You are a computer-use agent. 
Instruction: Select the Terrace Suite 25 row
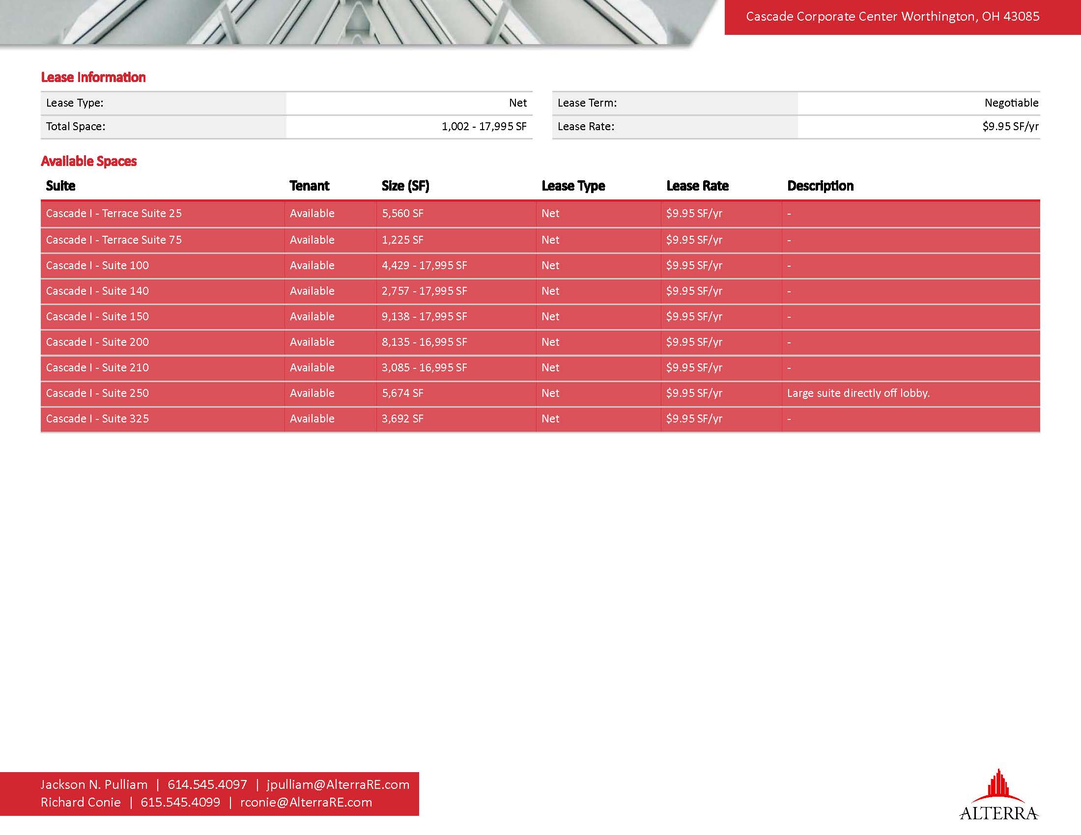point(114,214)
